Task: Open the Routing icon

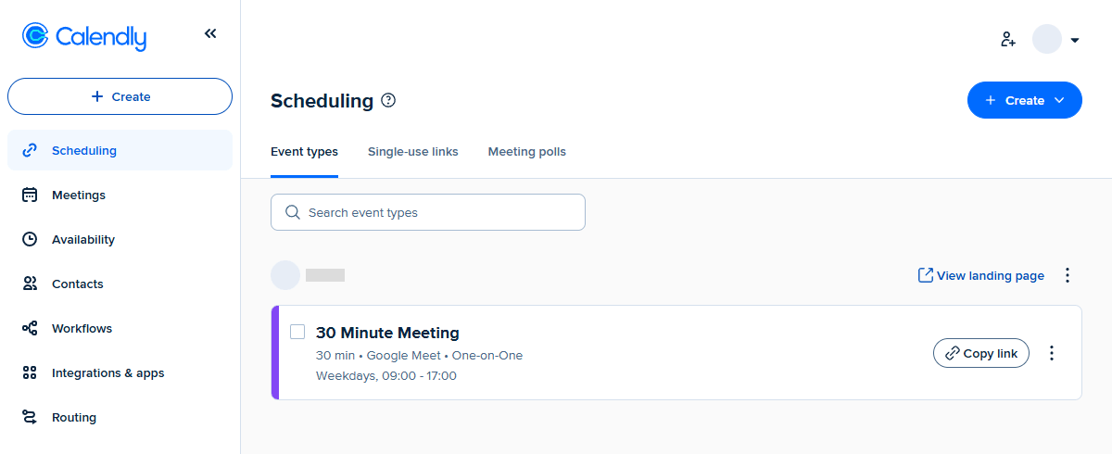Action: (x=30, y=417)
